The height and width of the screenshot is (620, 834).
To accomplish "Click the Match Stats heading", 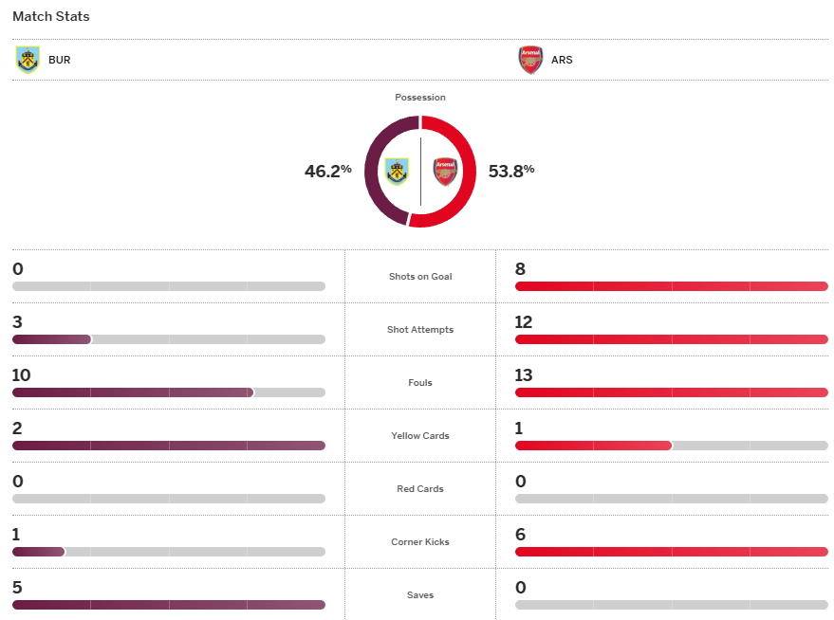I will [x=51, y=17].
